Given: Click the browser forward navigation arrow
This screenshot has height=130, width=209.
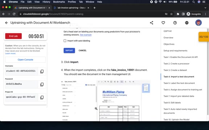Looking at the screenshot, I should [x=9, y=14].
